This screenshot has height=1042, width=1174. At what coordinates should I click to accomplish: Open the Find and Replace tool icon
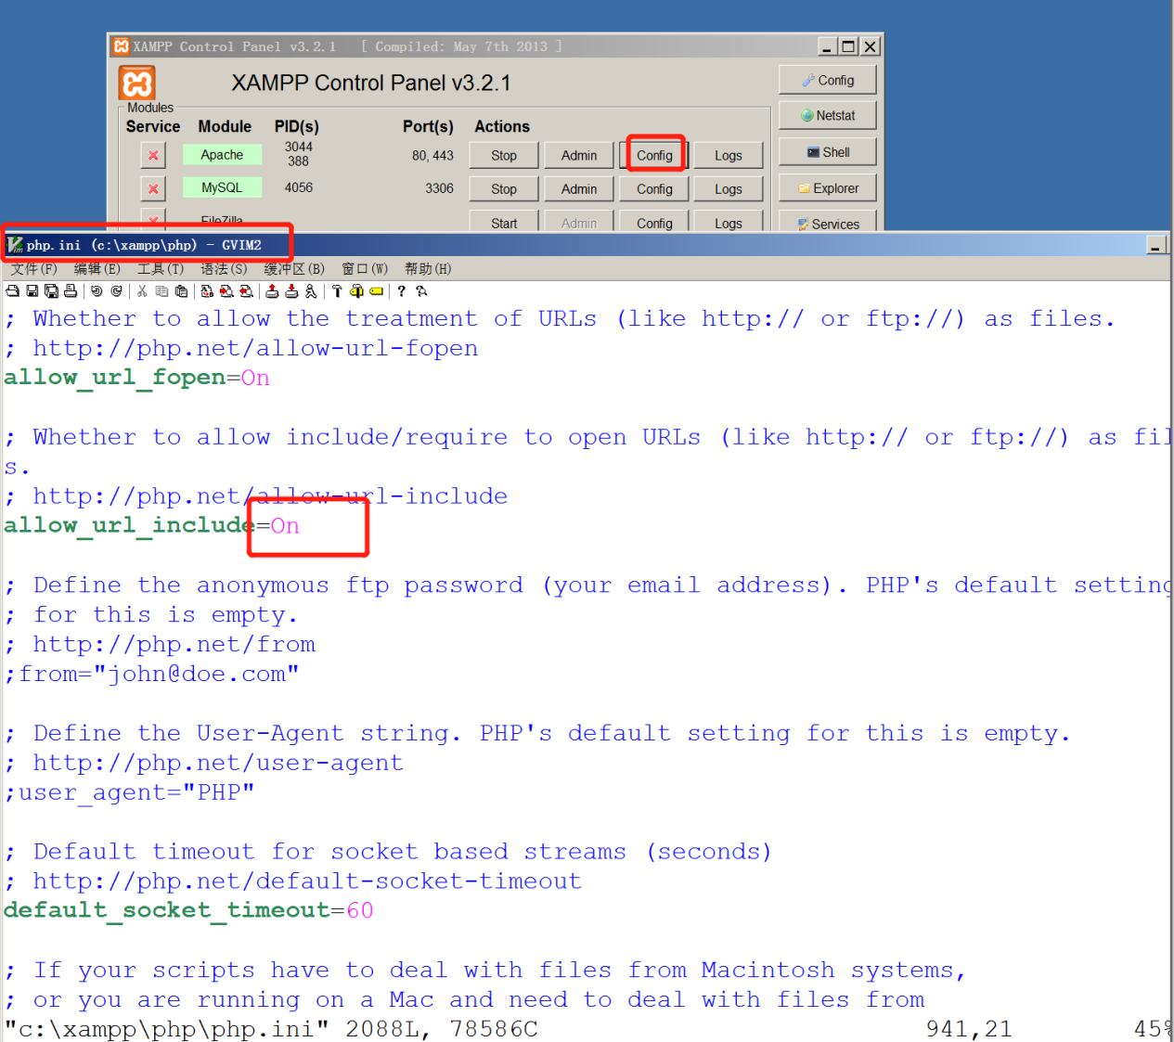pyautogui.click(x=207, y=291)
